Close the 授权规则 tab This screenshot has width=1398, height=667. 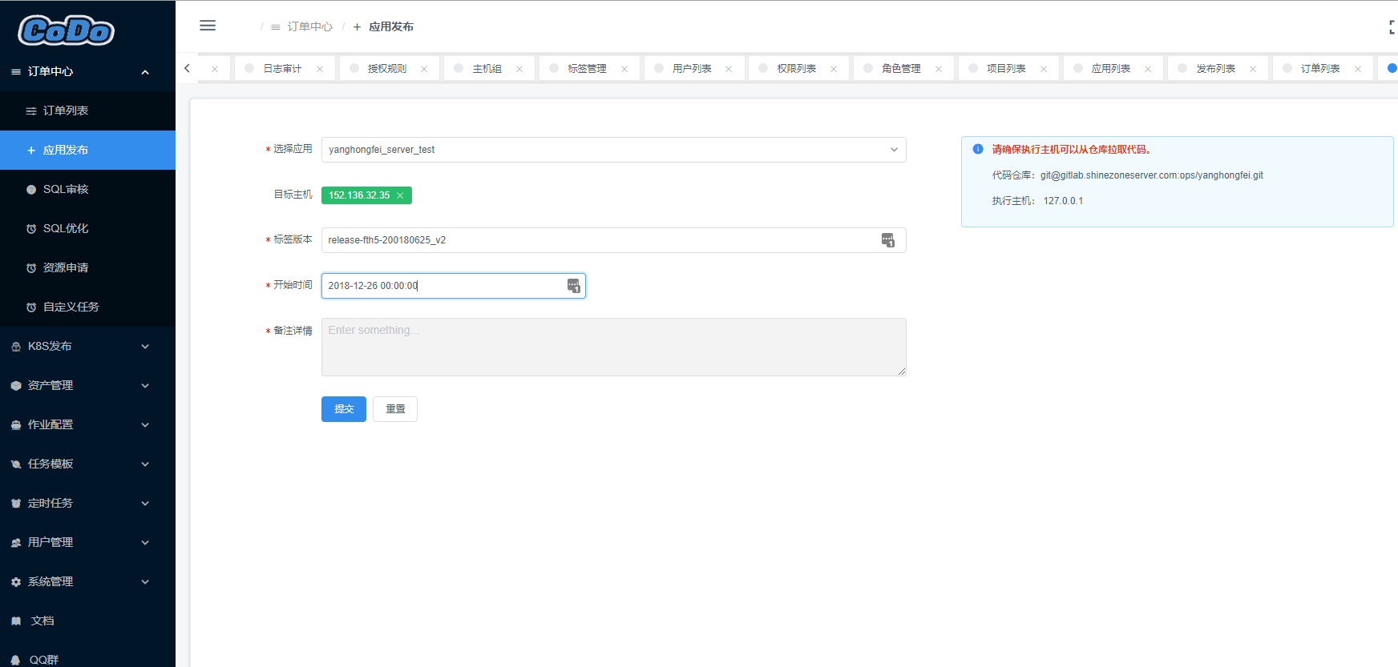[424, 69]
